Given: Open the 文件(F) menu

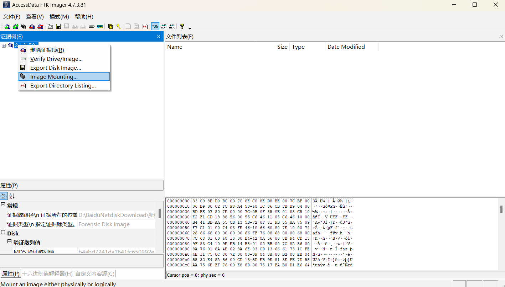Looking at the screenshot, I should point(12,17).
